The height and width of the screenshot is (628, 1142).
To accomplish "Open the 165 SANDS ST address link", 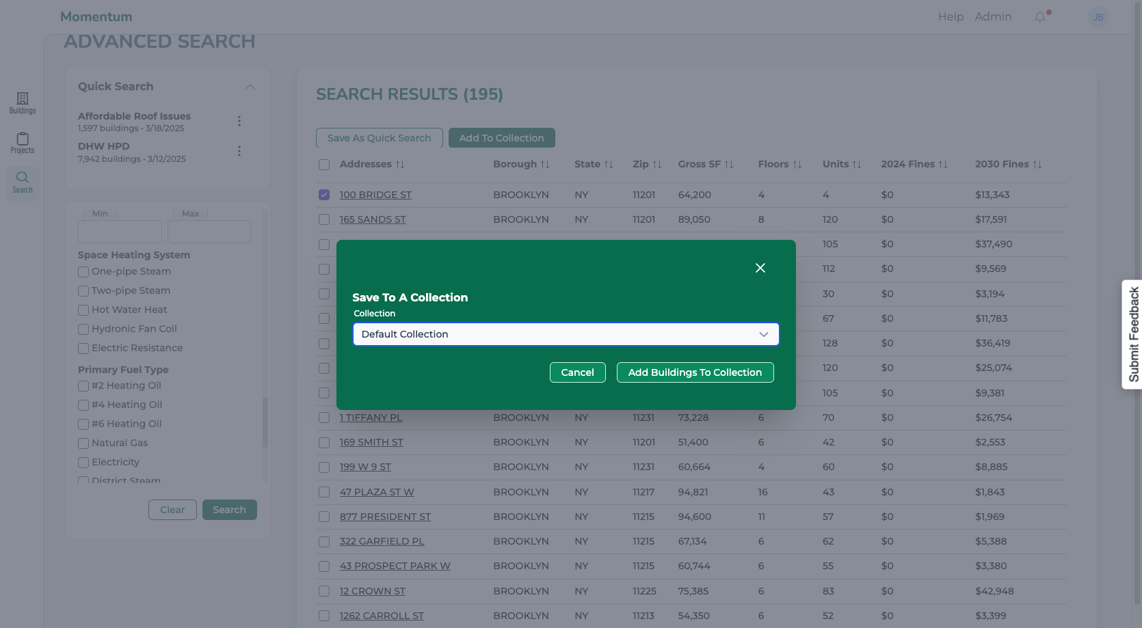I will click(x=373, y=219).
